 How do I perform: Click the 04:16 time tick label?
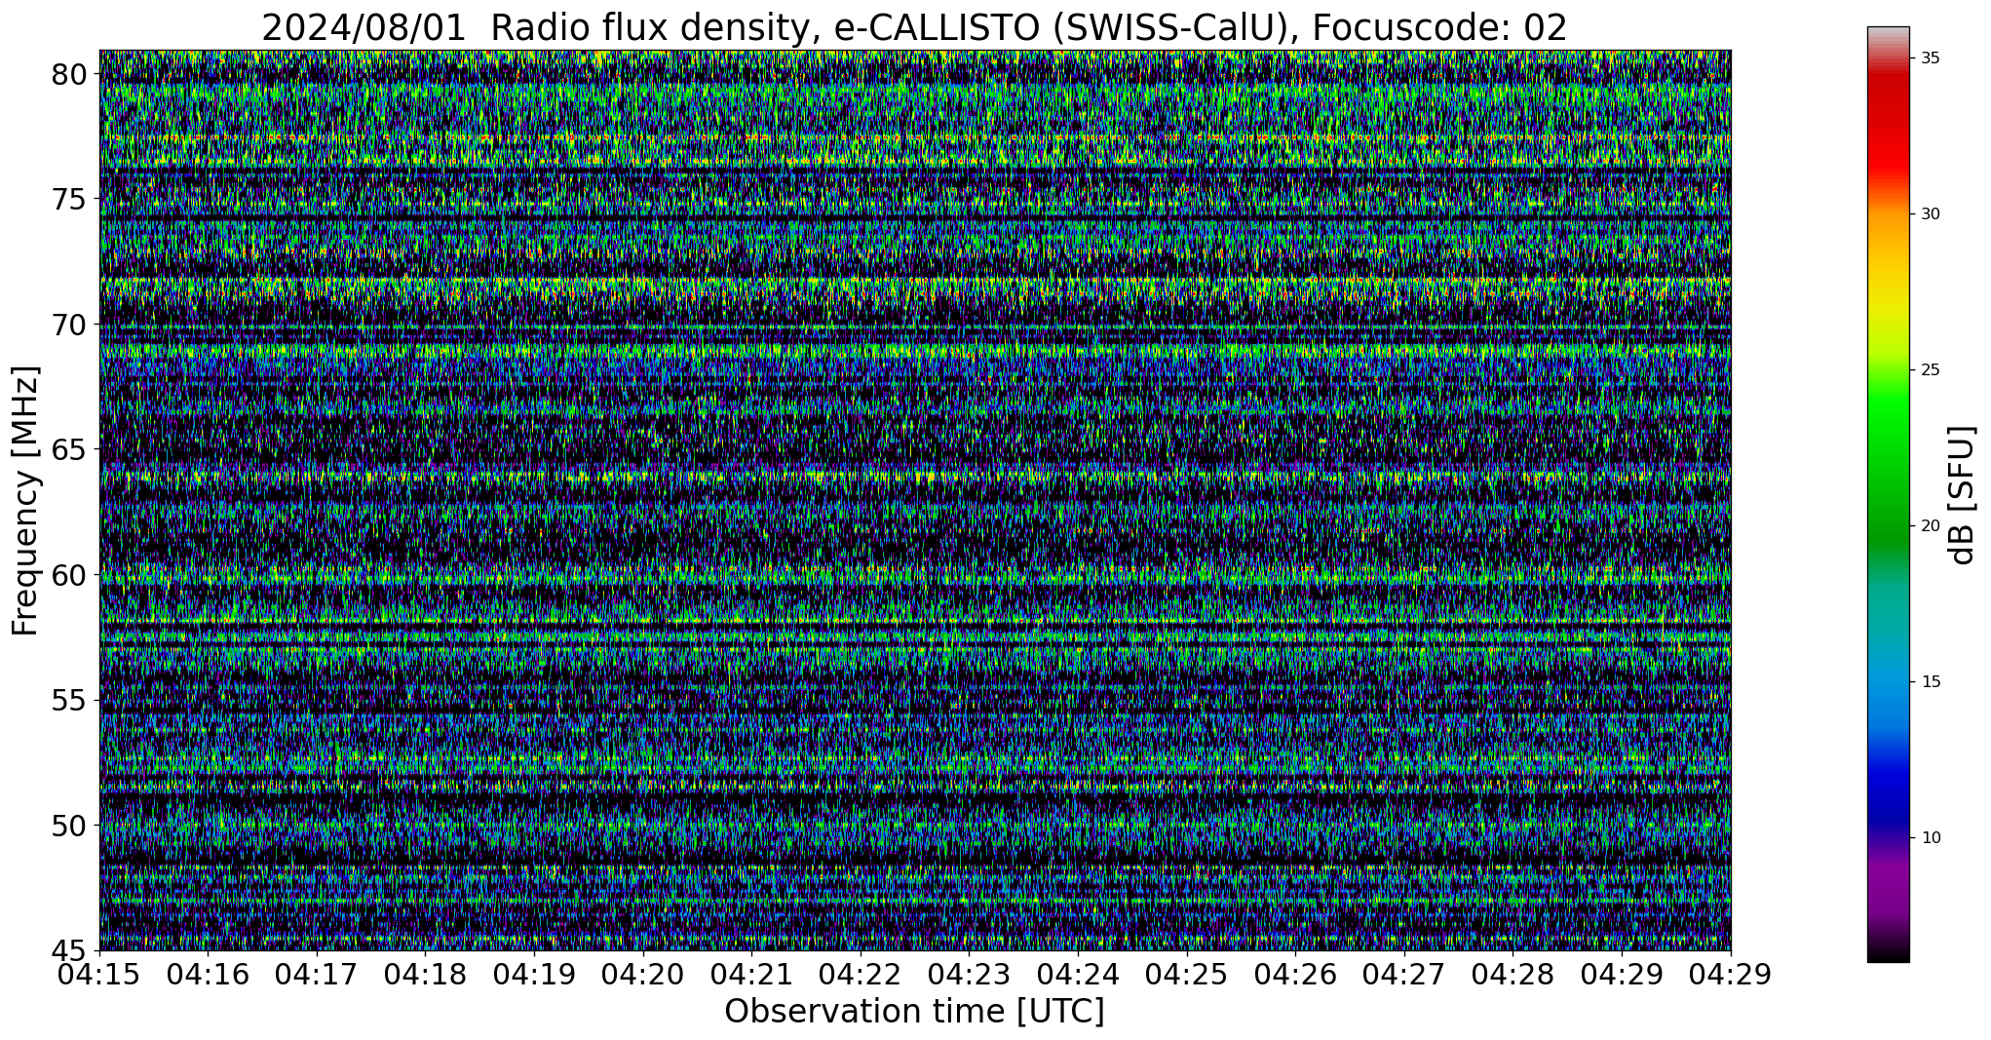click(x=208, y=974)
